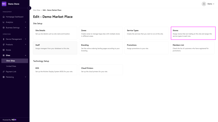
Task: Collapse the Sites menu chevron
Action: (25, 55)
